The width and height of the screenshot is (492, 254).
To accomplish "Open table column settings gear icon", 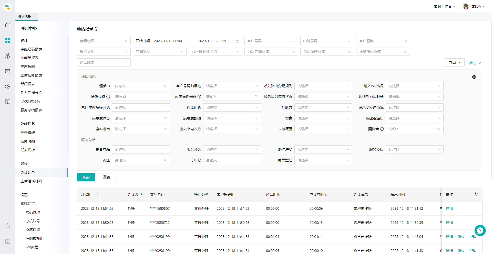I will [476, 194].
